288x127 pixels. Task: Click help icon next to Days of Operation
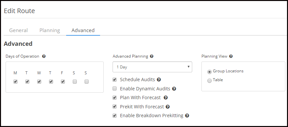coord(44,56)
